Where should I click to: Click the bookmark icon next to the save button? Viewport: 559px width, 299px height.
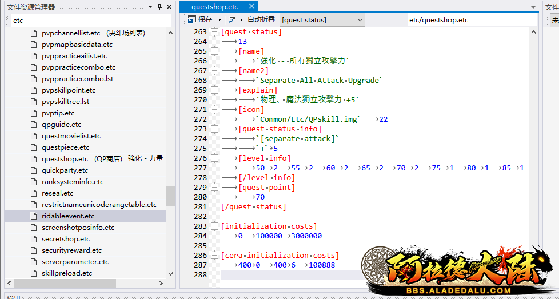click(x=231, y=20)
